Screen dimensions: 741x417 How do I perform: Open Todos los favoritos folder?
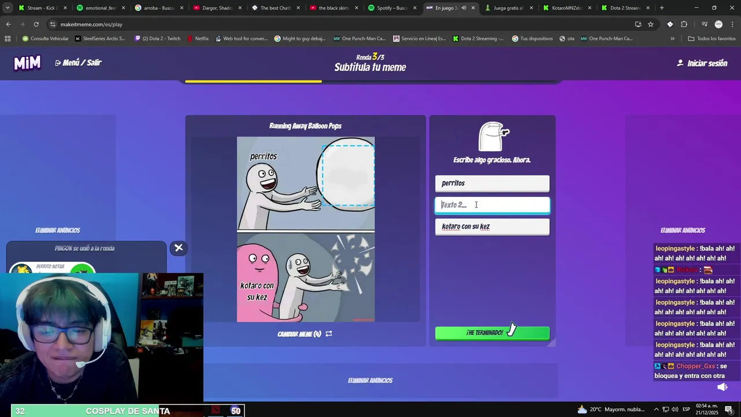pyautogui.click(x=711, y=39)
